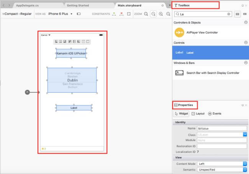Viewport: 249px width, 174px height.
Task: Open the document tabs overflow dropdown
Action: (170, 5)
